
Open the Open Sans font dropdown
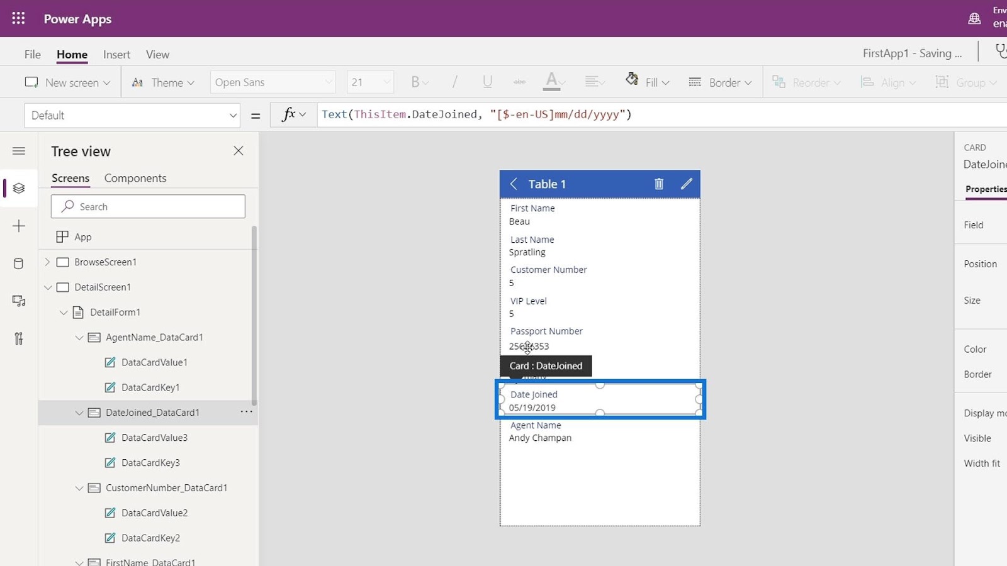273,82
